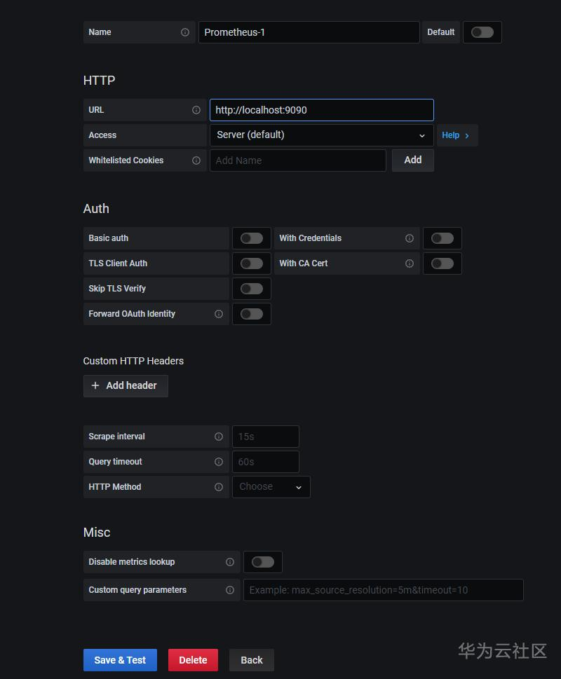Screen dimensions: 561x679
Task: Open the Access dropdown
Action: click(321, 135)
